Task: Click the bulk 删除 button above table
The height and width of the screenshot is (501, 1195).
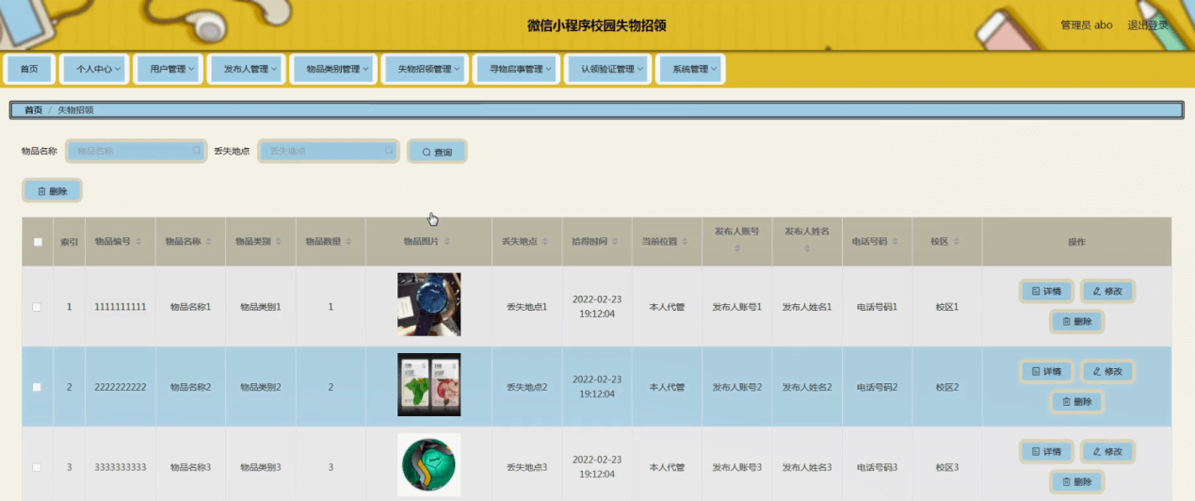Action: pos(52,191)
